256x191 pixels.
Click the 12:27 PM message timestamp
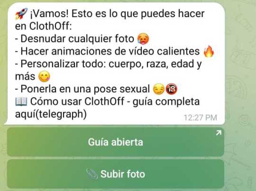[x=200, y=118]
